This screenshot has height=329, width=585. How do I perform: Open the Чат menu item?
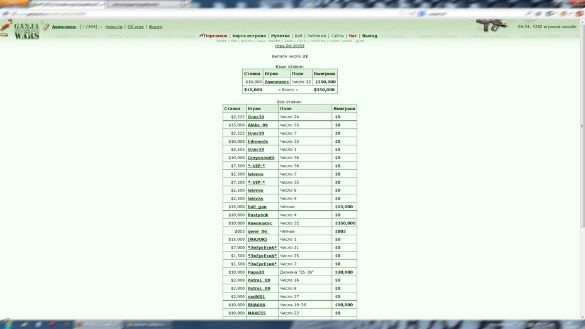tap(352, 36)
